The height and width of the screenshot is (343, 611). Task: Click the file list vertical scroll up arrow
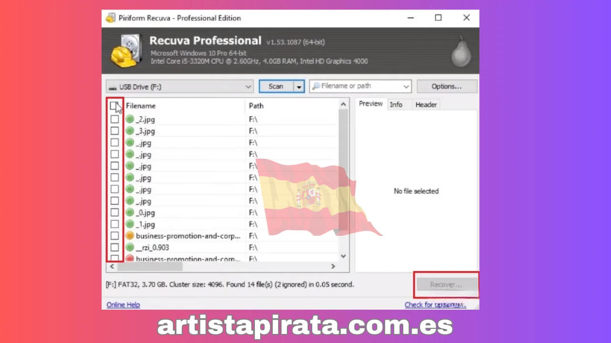click(343, 104)
